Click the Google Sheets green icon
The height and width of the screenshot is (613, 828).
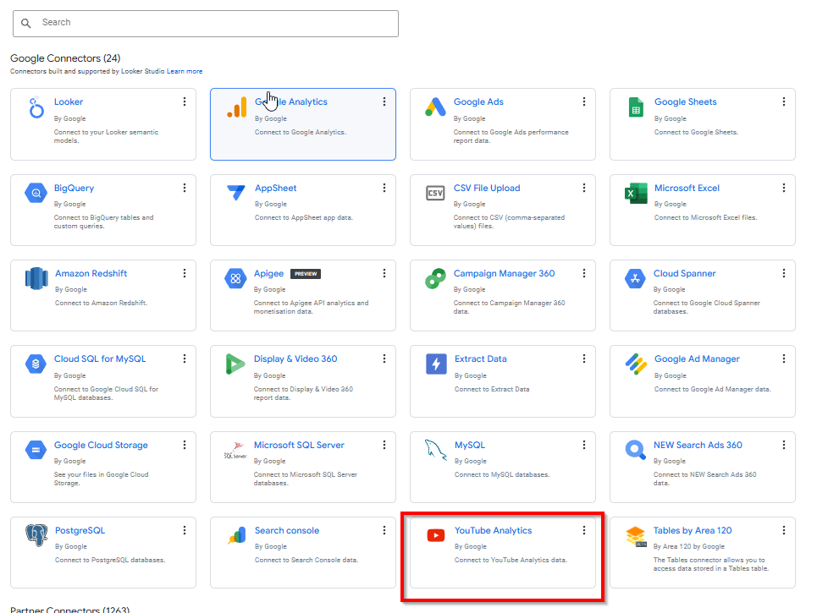click(x=635, y=107)
